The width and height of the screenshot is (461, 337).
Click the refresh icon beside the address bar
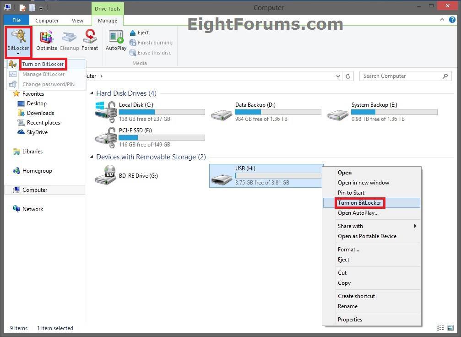pos(347,76)
